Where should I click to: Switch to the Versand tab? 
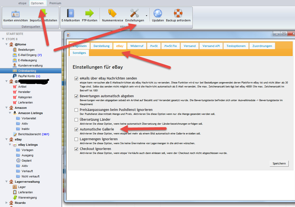click(x=190, y=46)
